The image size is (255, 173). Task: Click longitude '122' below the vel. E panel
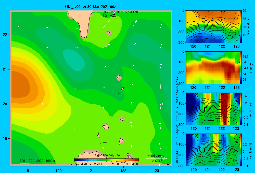222,170
